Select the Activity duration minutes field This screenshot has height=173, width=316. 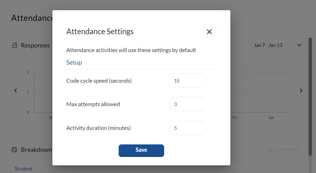pyautogui.click(x=188, y=128)
